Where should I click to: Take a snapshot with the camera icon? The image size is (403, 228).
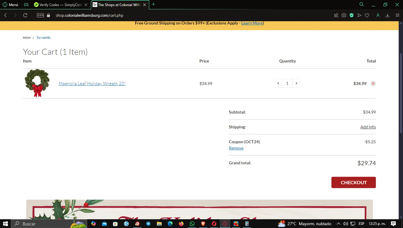[344, 15]
